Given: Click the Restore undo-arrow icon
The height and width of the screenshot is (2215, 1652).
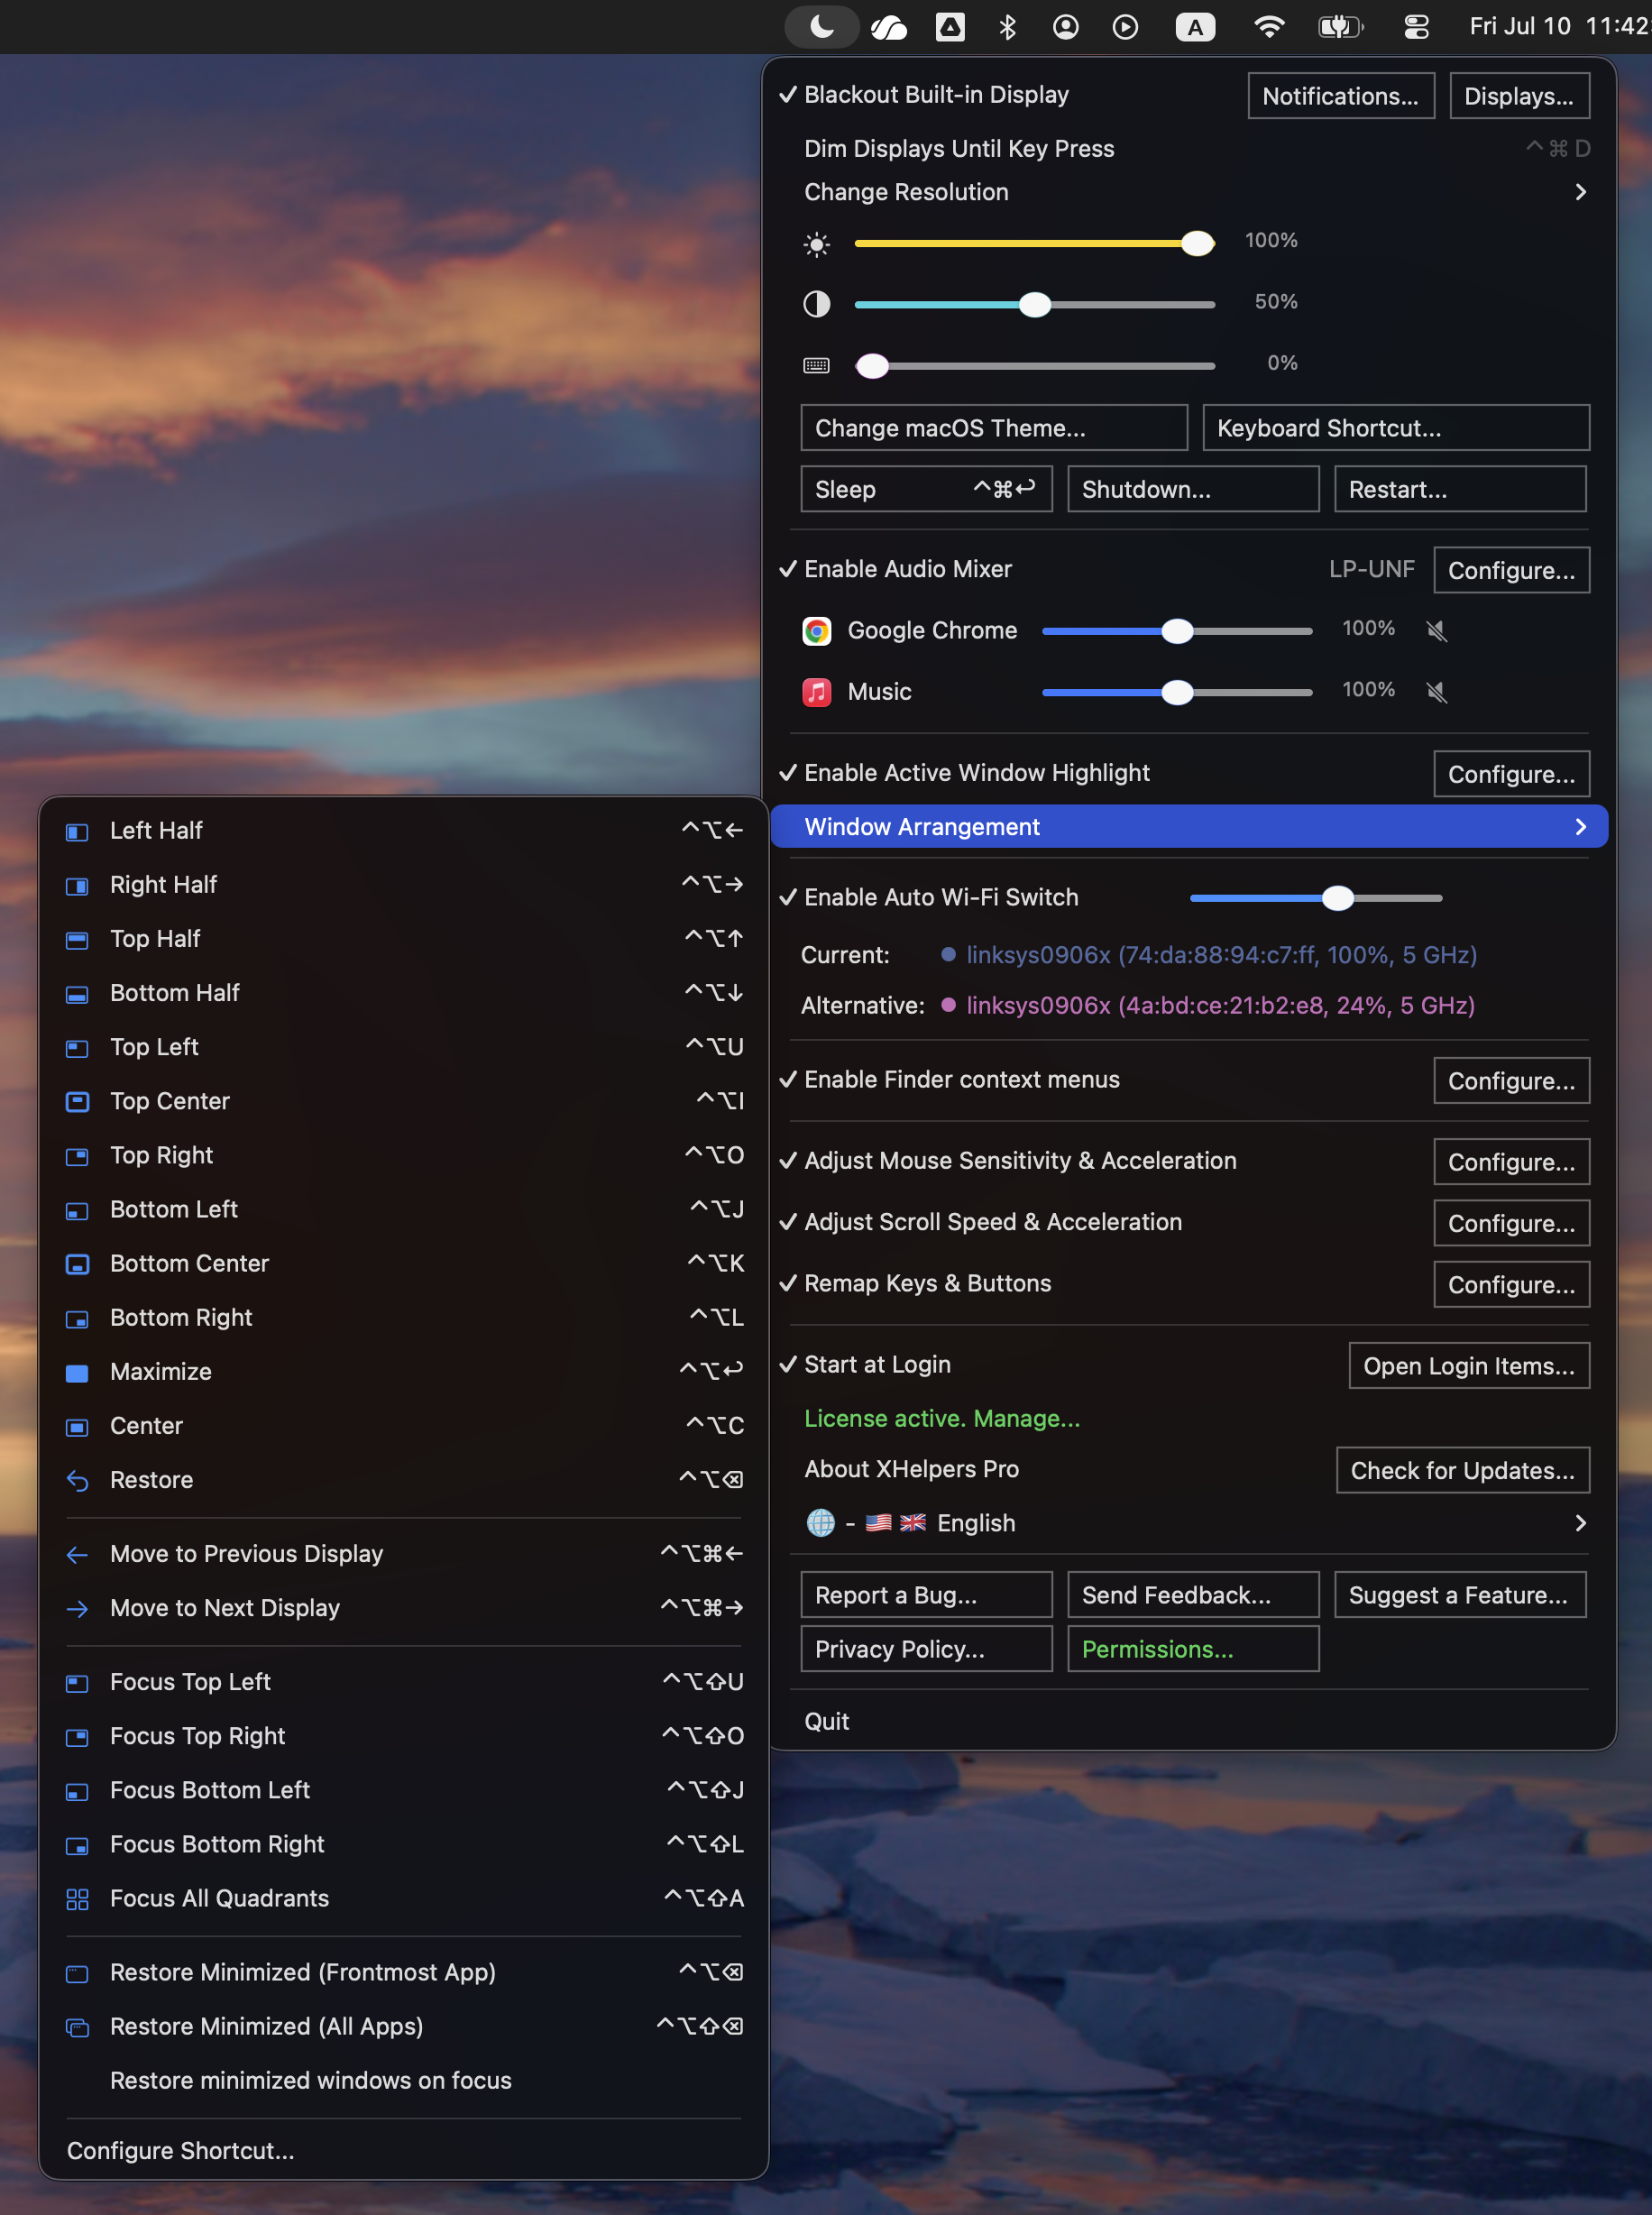Looking at the screenshot, I should pyautogui.click(x=77, y=1480).
